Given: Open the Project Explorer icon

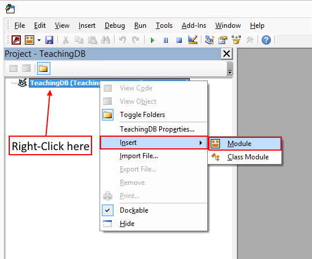Looking at the screenshot, I should click(x=210, y=40).
